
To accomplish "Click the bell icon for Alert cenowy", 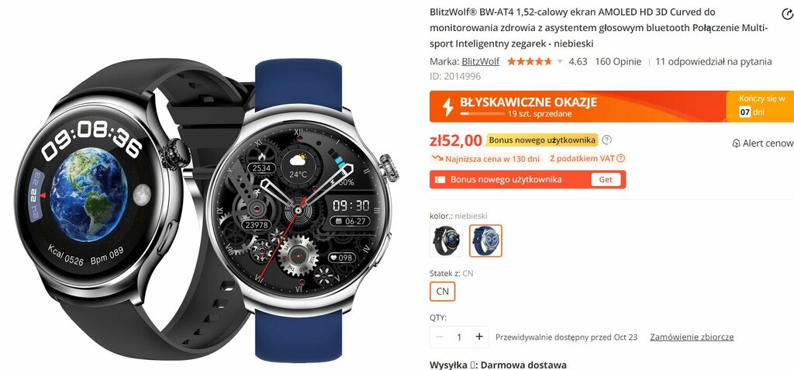I will 737,144.
